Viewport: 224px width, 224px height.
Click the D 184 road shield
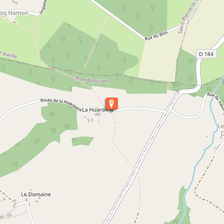coord(206,54)
